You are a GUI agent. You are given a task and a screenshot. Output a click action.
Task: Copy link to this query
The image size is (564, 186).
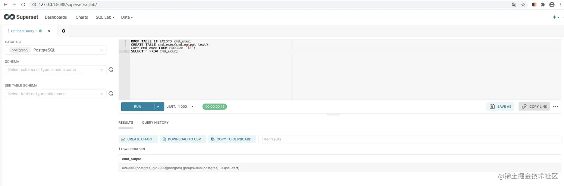click(534, 107)
